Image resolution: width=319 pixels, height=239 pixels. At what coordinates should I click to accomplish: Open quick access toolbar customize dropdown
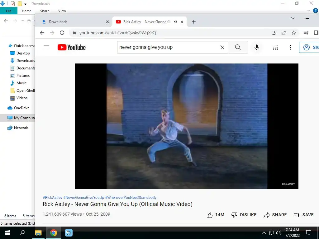pos(26,4)
